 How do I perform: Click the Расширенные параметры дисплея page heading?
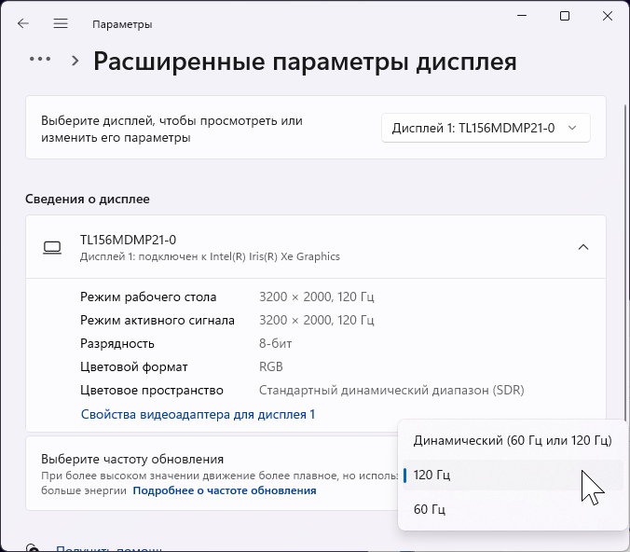tap(305, 62)
